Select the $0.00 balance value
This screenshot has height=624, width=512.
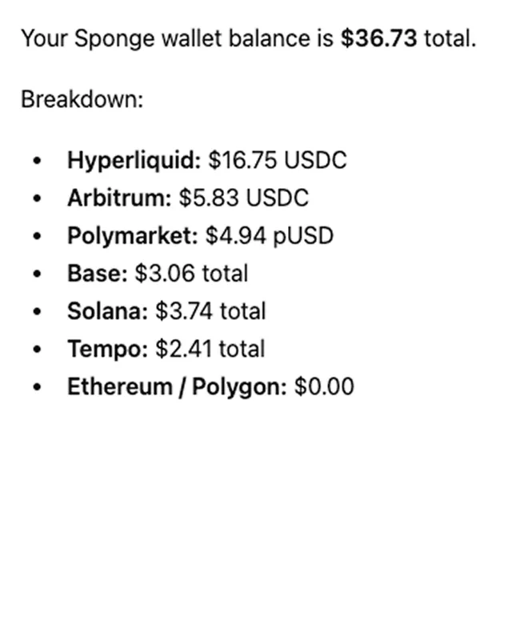point(324,387)
